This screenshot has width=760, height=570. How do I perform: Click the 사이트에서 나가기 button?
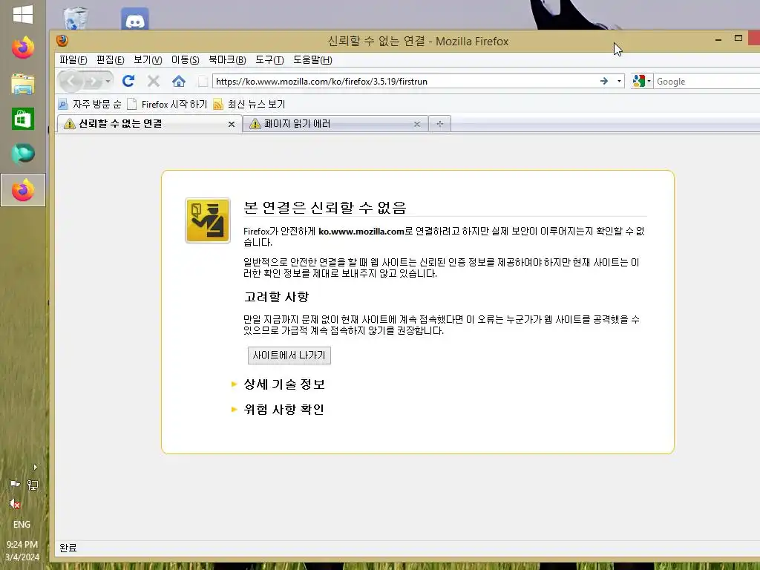point(289,356)
